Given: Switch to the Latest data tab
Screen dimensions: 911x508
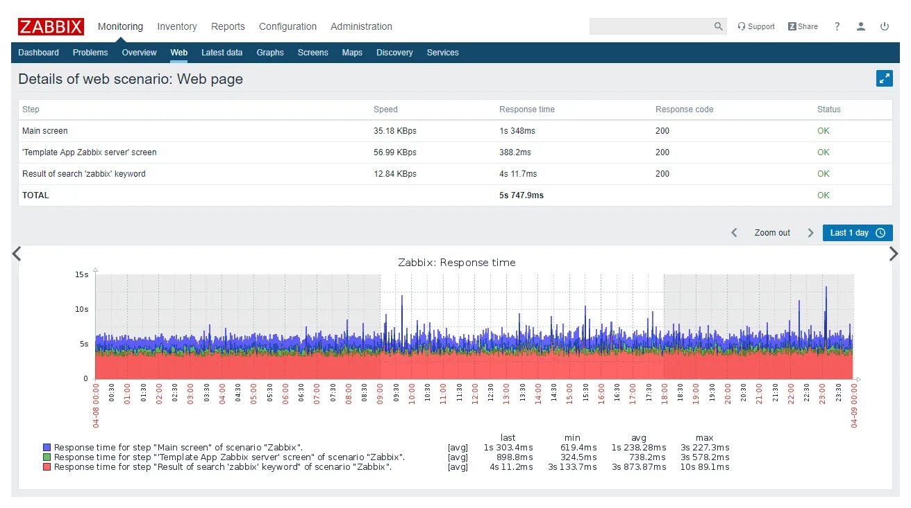Looking at the screenshot, I should (222, 53).
